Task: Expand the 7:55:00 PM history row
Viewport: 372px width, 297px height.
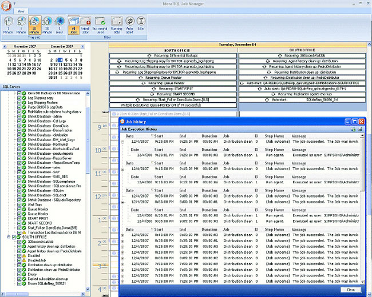Action: point(122,264)
